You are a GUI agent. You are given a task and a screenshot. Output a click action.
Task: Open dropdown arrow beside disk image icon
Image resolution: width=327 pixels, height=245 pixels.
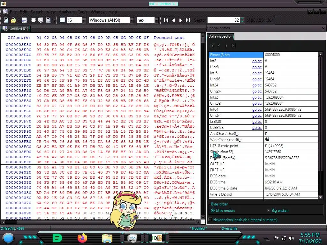54,20
